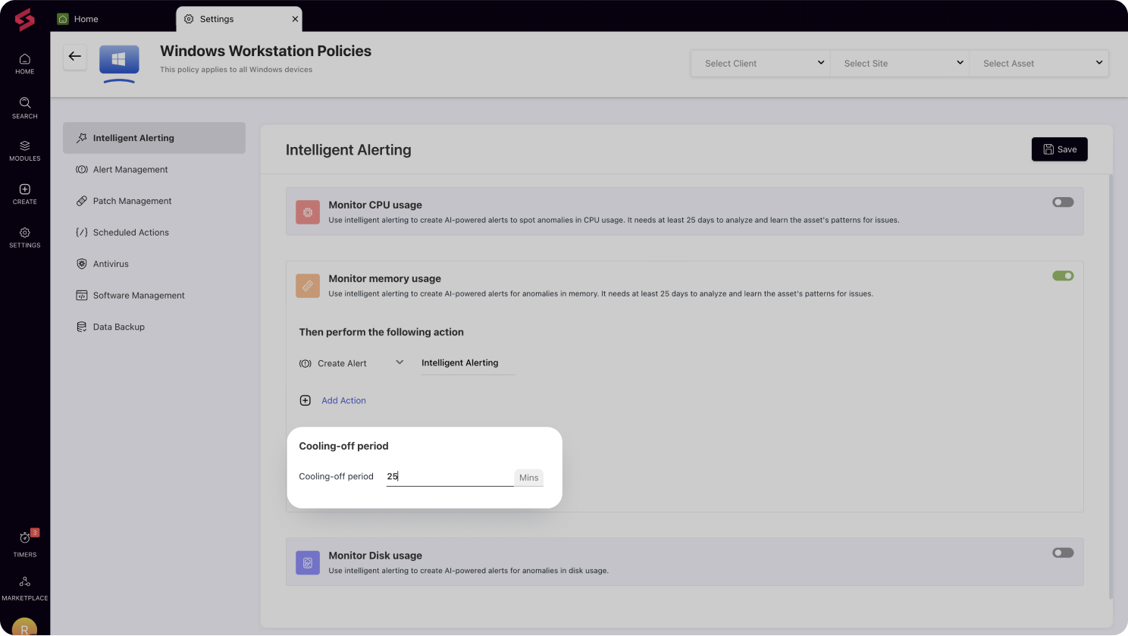The width and height of the screenshot is (1128, 636).
Task: Click the back arrow next to Windows Workstation Policies
Action: coord(74,56)
